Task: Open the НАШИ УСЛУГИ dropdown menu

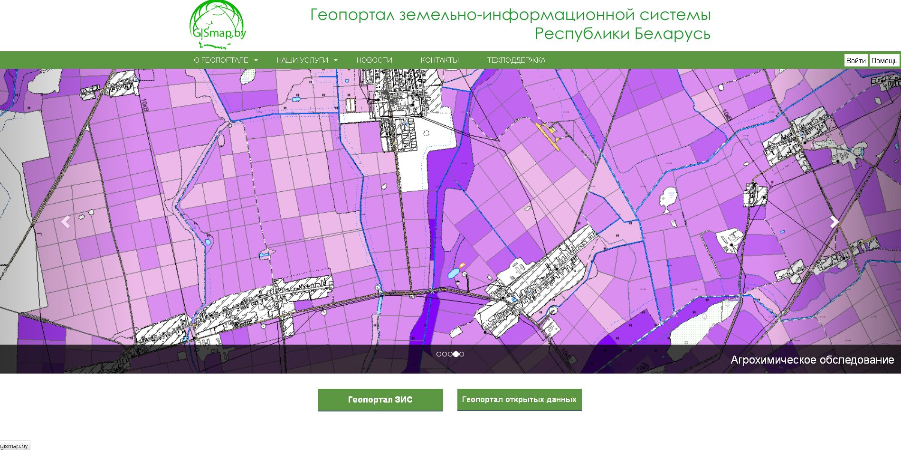Action: coord(307,60)
